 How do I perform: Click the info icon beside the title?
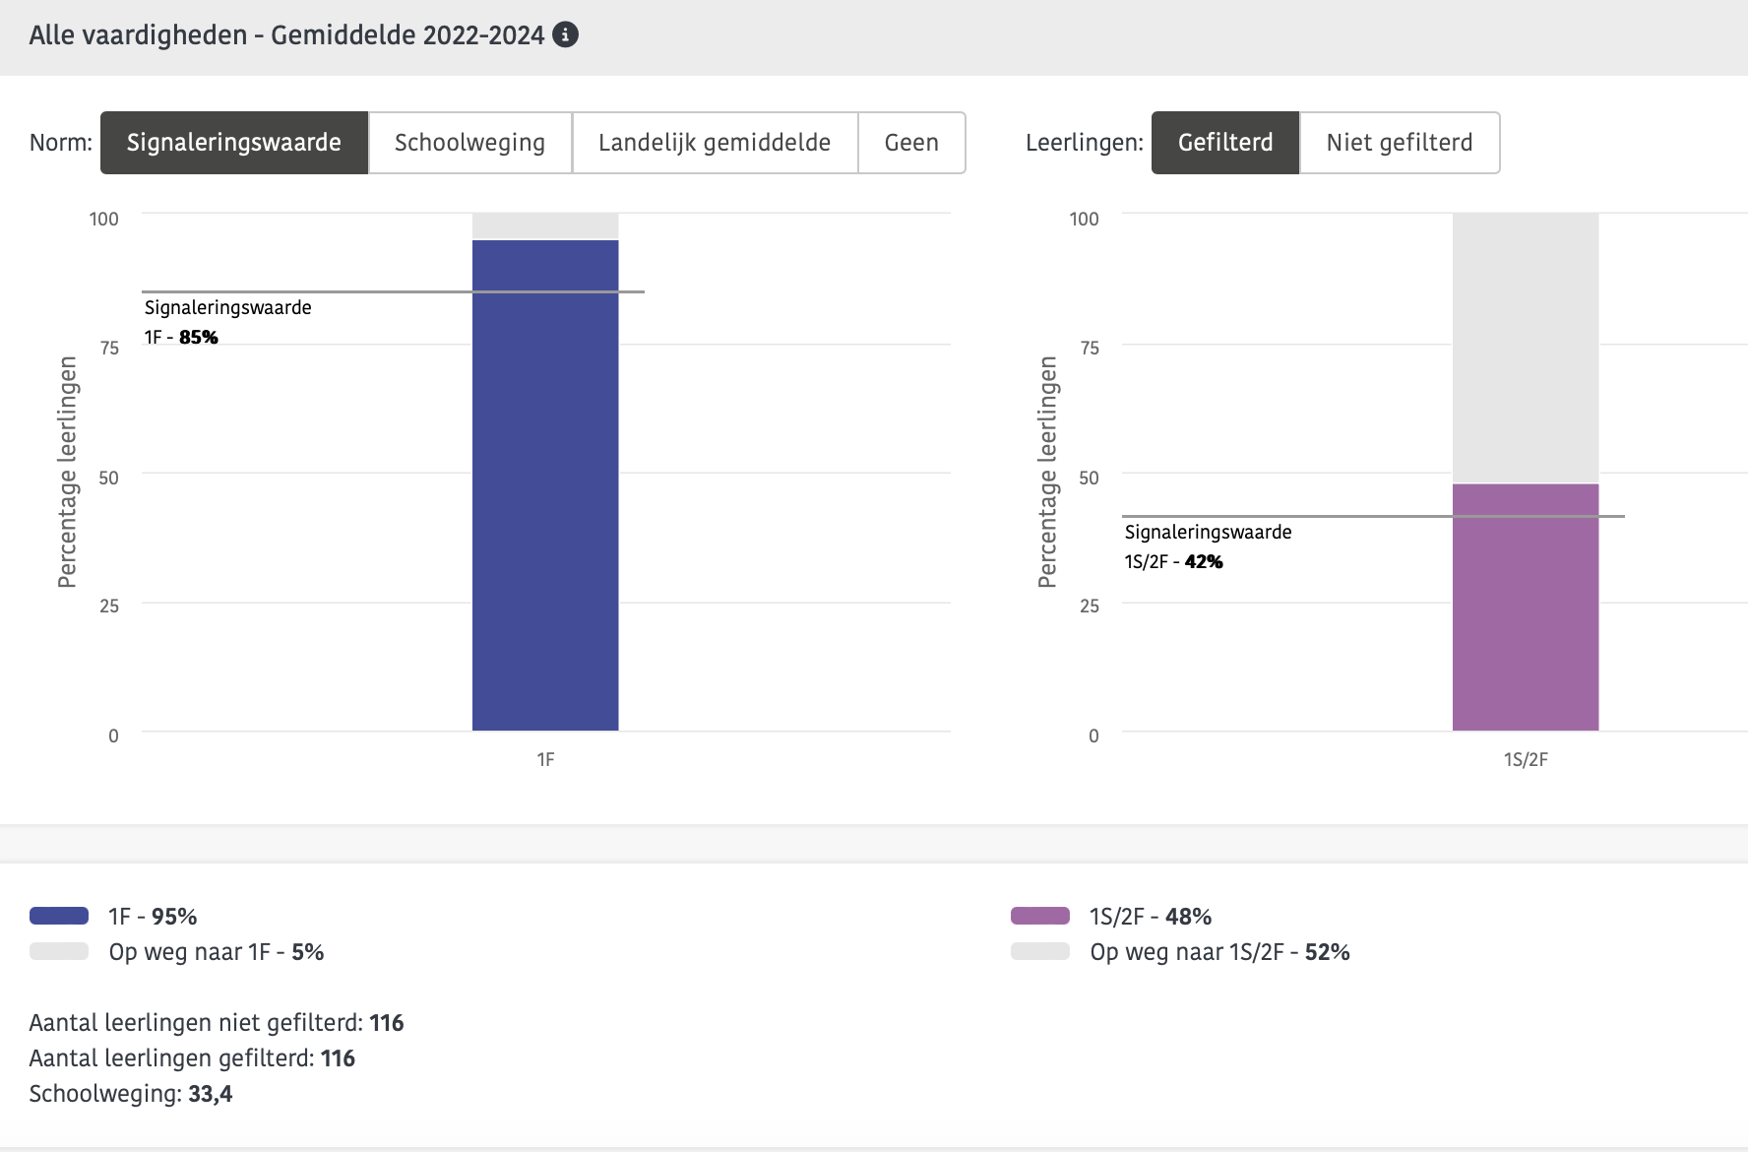pos(565,34)
